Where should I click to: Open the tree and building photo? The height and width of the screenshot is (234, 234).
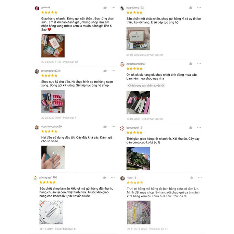coord(138,159)
